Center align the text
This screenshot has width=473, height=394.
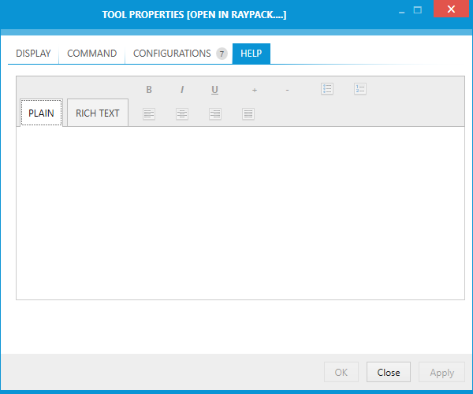tap(182, 114)
